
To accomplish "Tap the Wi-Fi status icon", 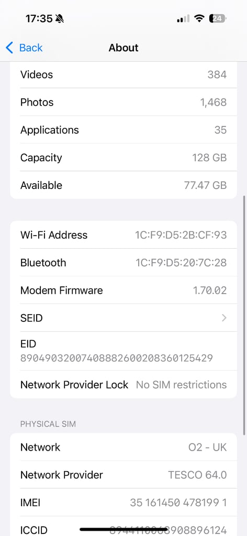I will pos(199,18).
